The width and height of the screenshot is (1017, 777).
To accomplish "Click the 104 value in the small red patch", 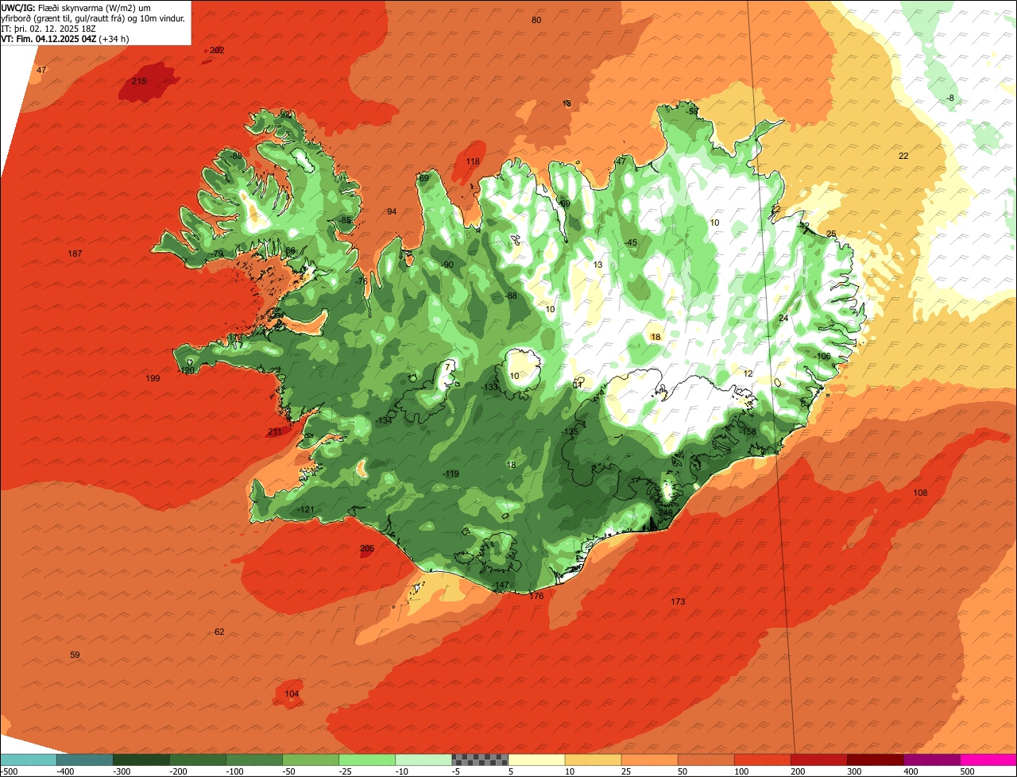I will tap(292, 694).
